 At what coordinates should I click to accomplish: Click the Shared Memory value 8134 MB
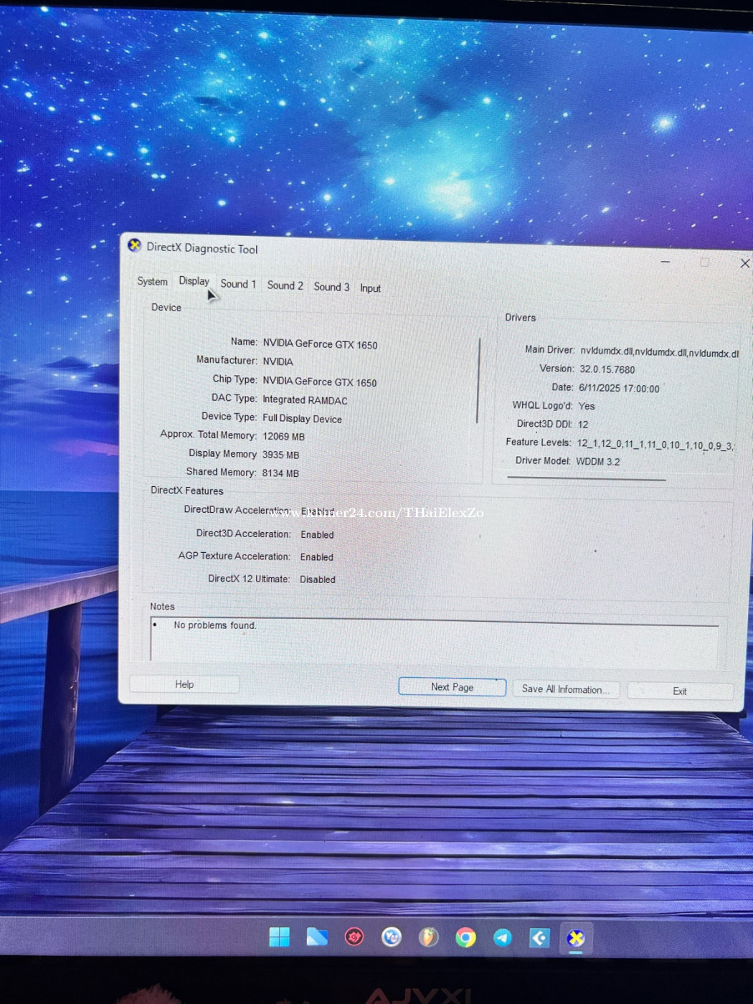pyautogui.click(x=280, y=473)
